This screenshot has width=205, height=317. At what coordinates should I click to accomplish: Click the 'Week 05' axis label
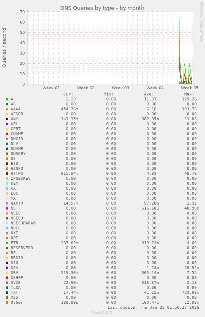[190, 88]
